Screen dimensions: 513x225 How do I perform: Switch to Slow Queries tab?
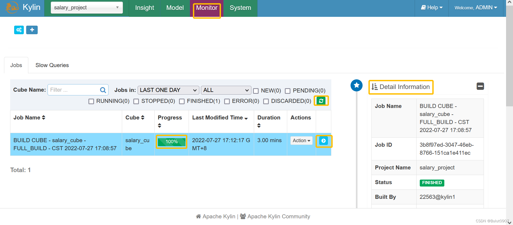pyautogui.click(x=52, y=65)
